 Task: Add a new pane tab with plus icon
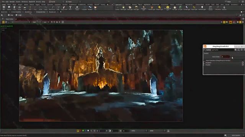click(x=60, y=12)
